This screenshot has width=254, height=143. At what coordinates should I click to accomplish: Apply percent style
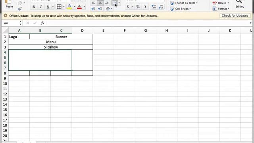tap(138, 7)
